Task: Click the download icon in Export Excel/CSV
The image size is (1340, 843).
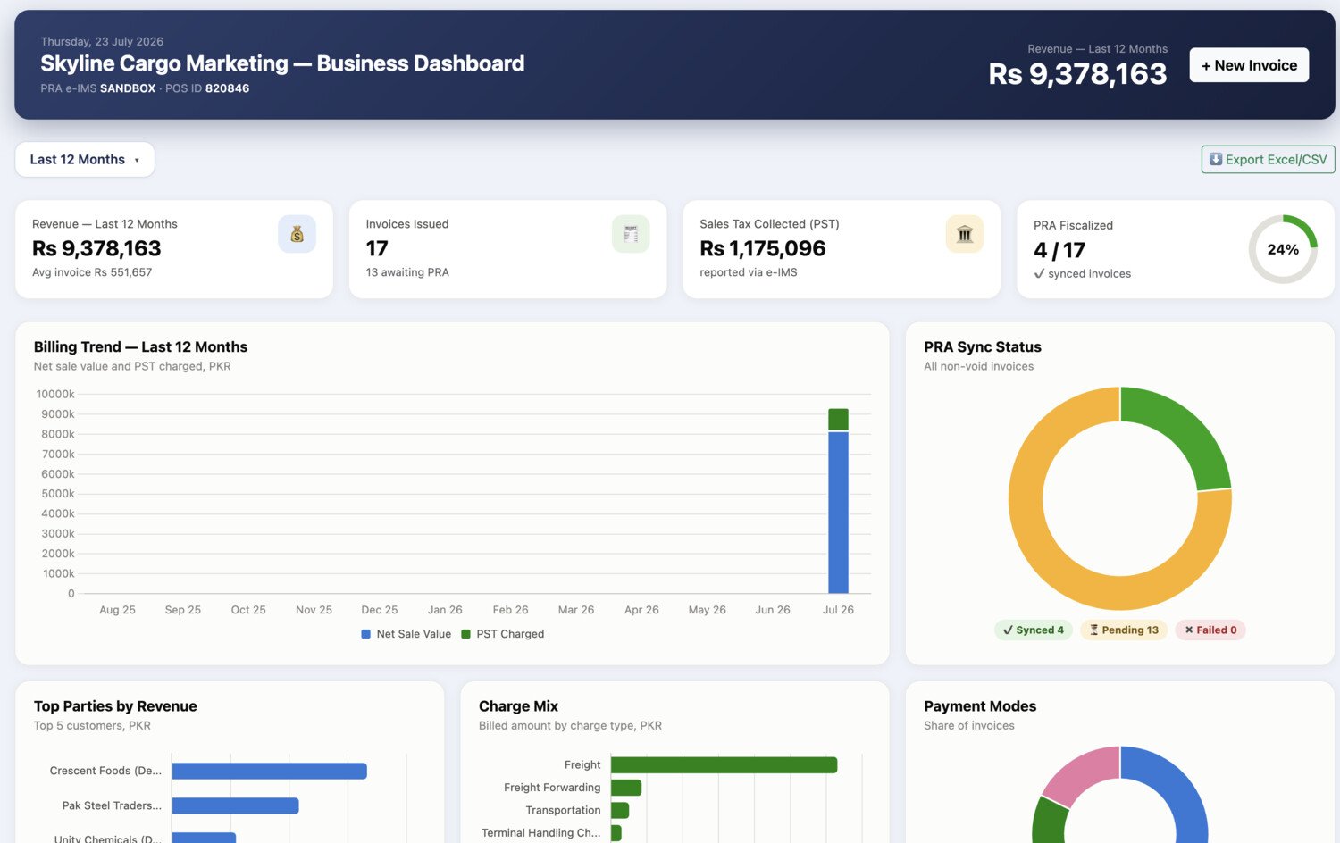Action: coord(1216,159)
